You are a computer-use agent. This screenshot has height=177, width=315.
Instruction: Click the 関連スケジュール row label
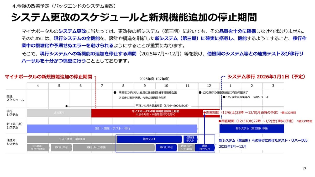[15, 98]
